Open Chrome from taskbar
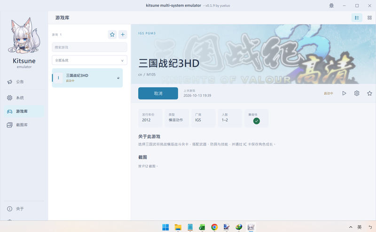Viewport: 376px width, 232px height. click(214, 227)
